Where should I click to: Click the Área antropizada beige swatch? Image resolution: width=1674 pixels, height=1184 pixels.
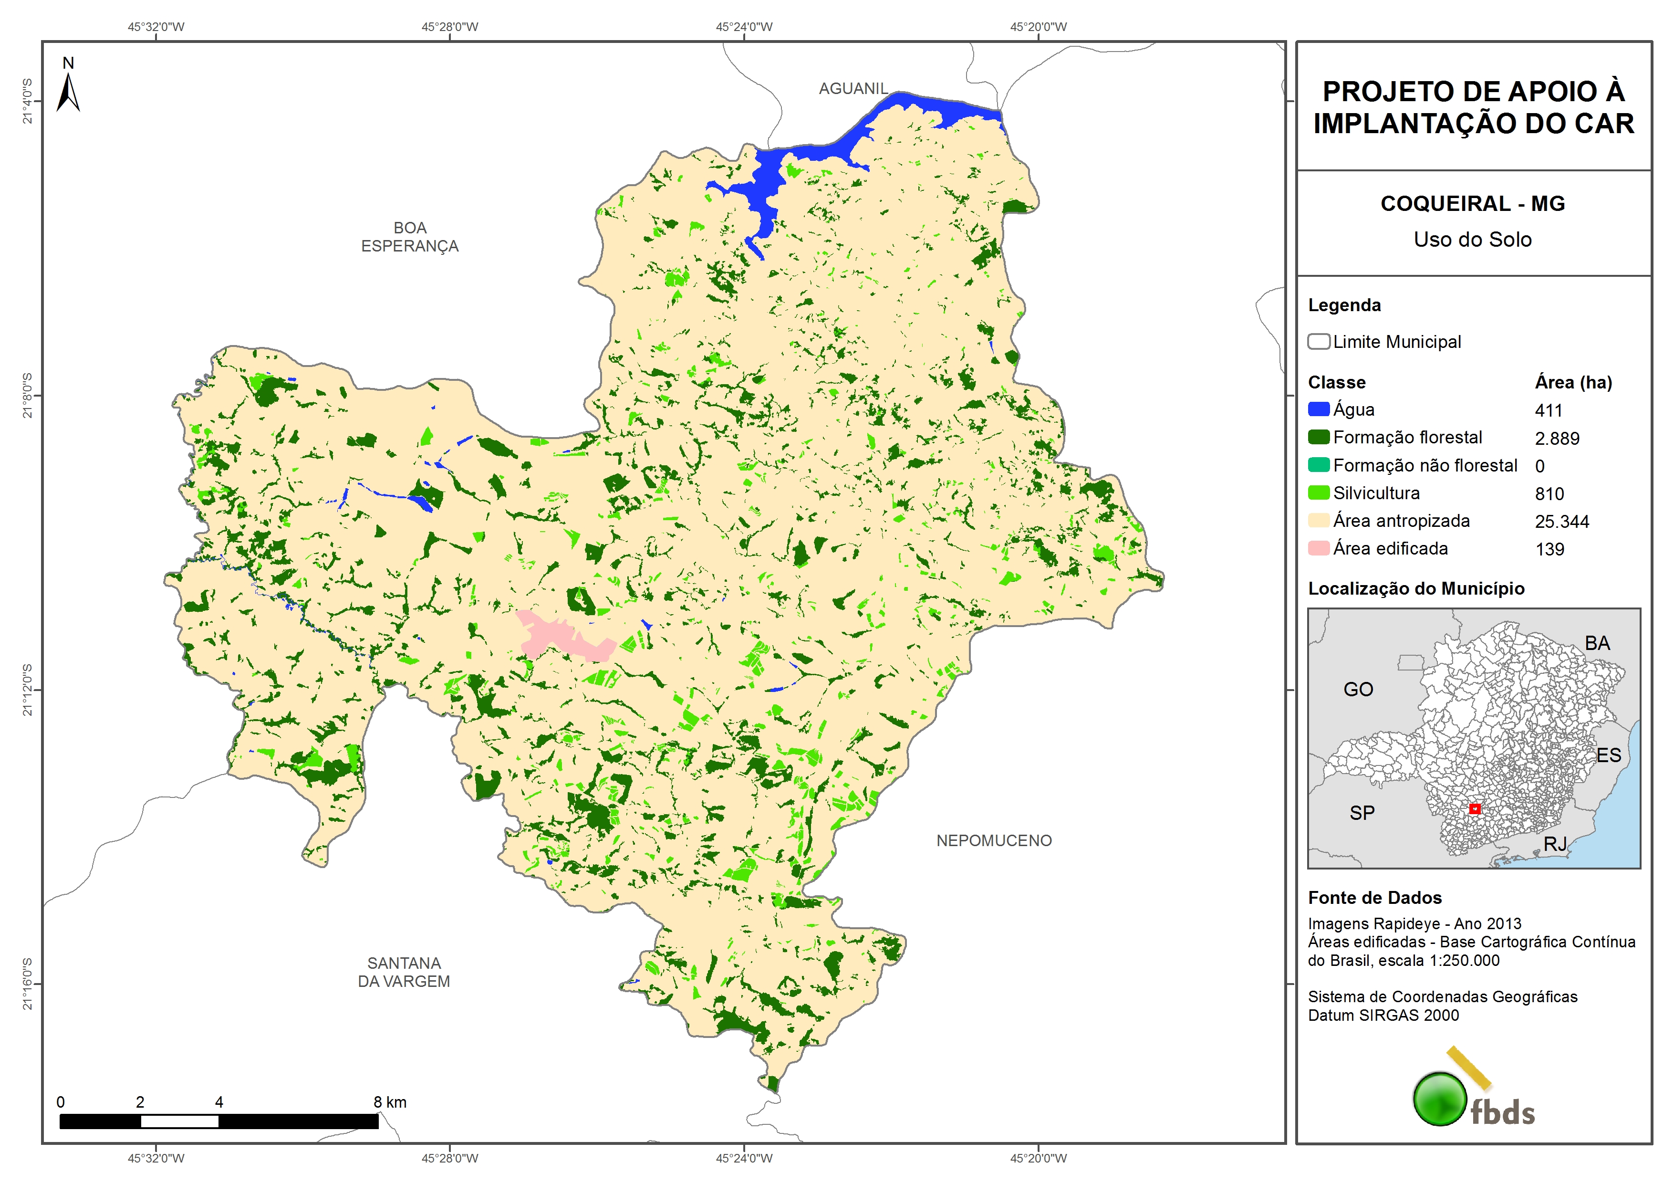click(x=1318, y=520)
